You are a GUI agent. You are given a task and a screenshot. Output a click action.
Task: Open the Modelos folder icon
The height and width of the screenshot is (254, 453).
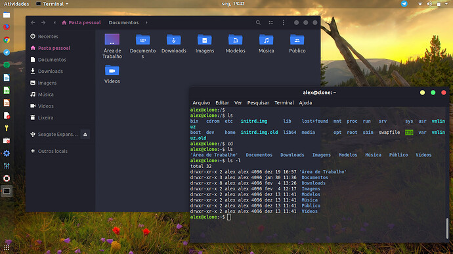point(236,39)
